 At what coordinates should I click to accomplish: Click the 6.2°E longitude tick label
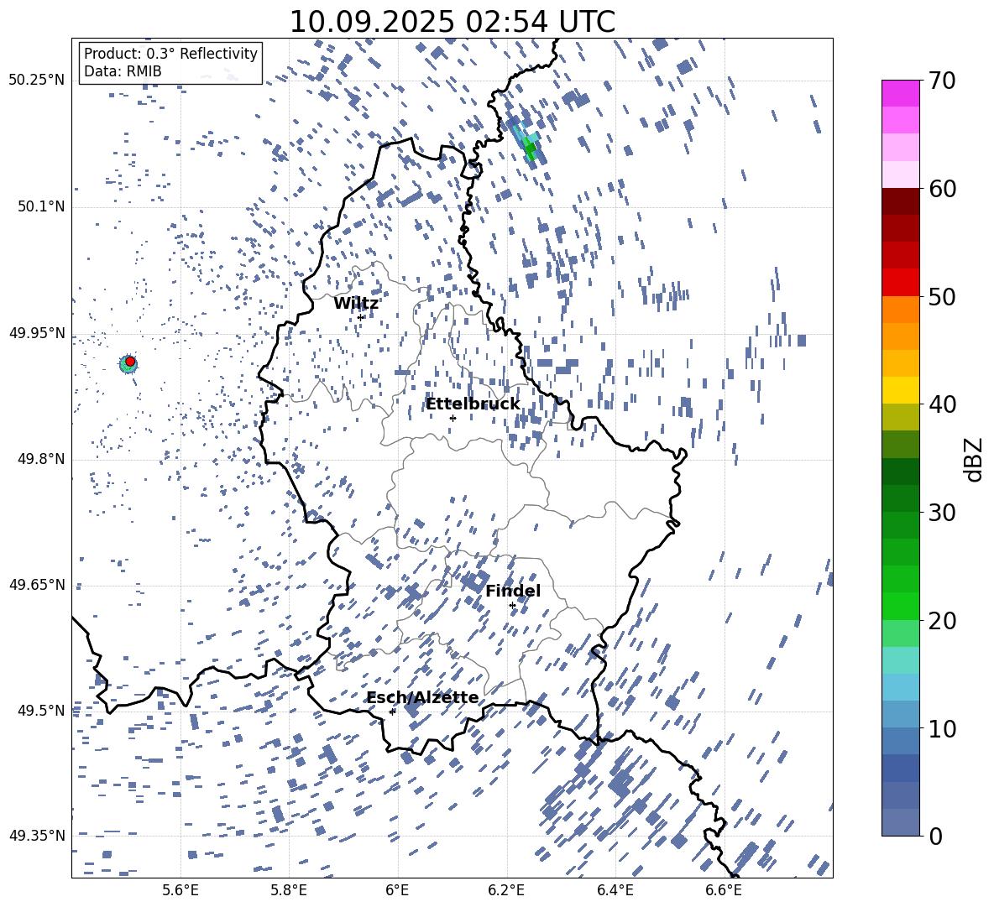click(x=506, y=890)
